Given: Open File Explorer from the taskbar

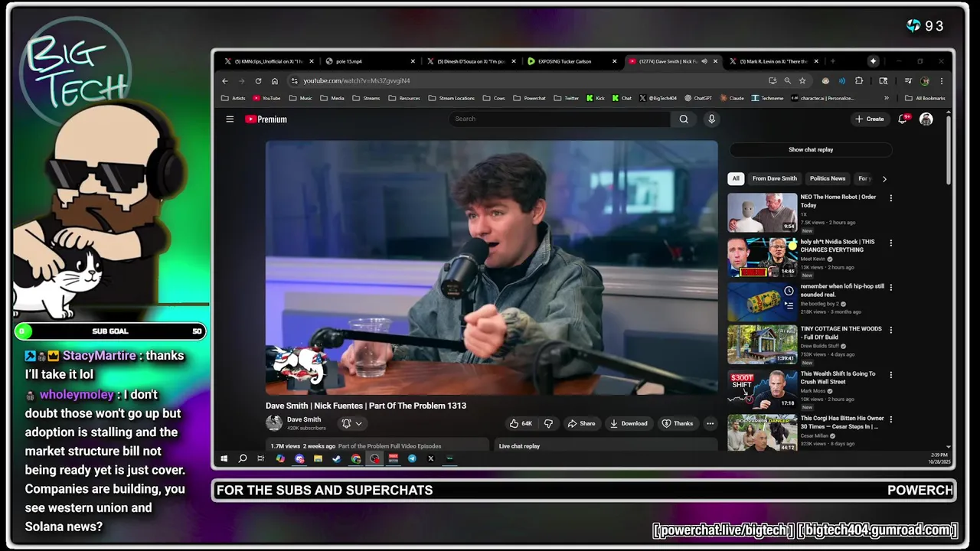Looking at the screenshot, I should click(318, 458).
